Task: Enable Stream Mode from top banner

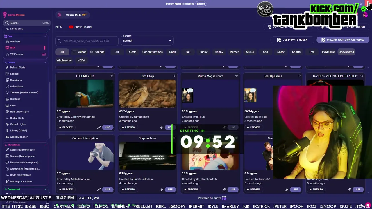Action: pyautogui.click(x=201, y=4)
